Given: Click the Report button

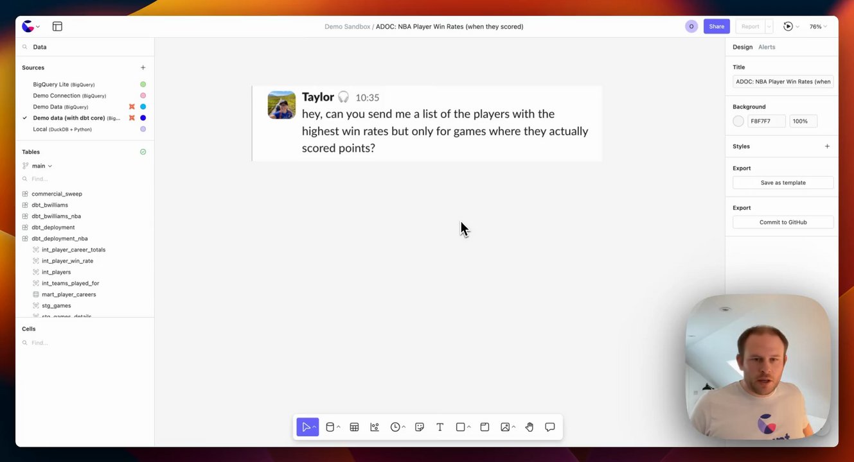Looking at the screenshot, I should coord(750,26).
